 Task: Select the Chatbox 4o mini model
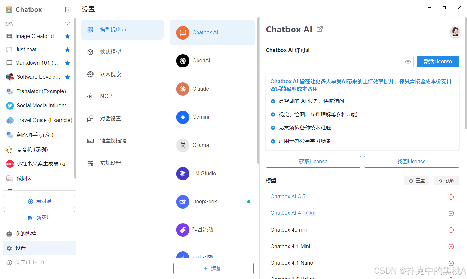290,230
